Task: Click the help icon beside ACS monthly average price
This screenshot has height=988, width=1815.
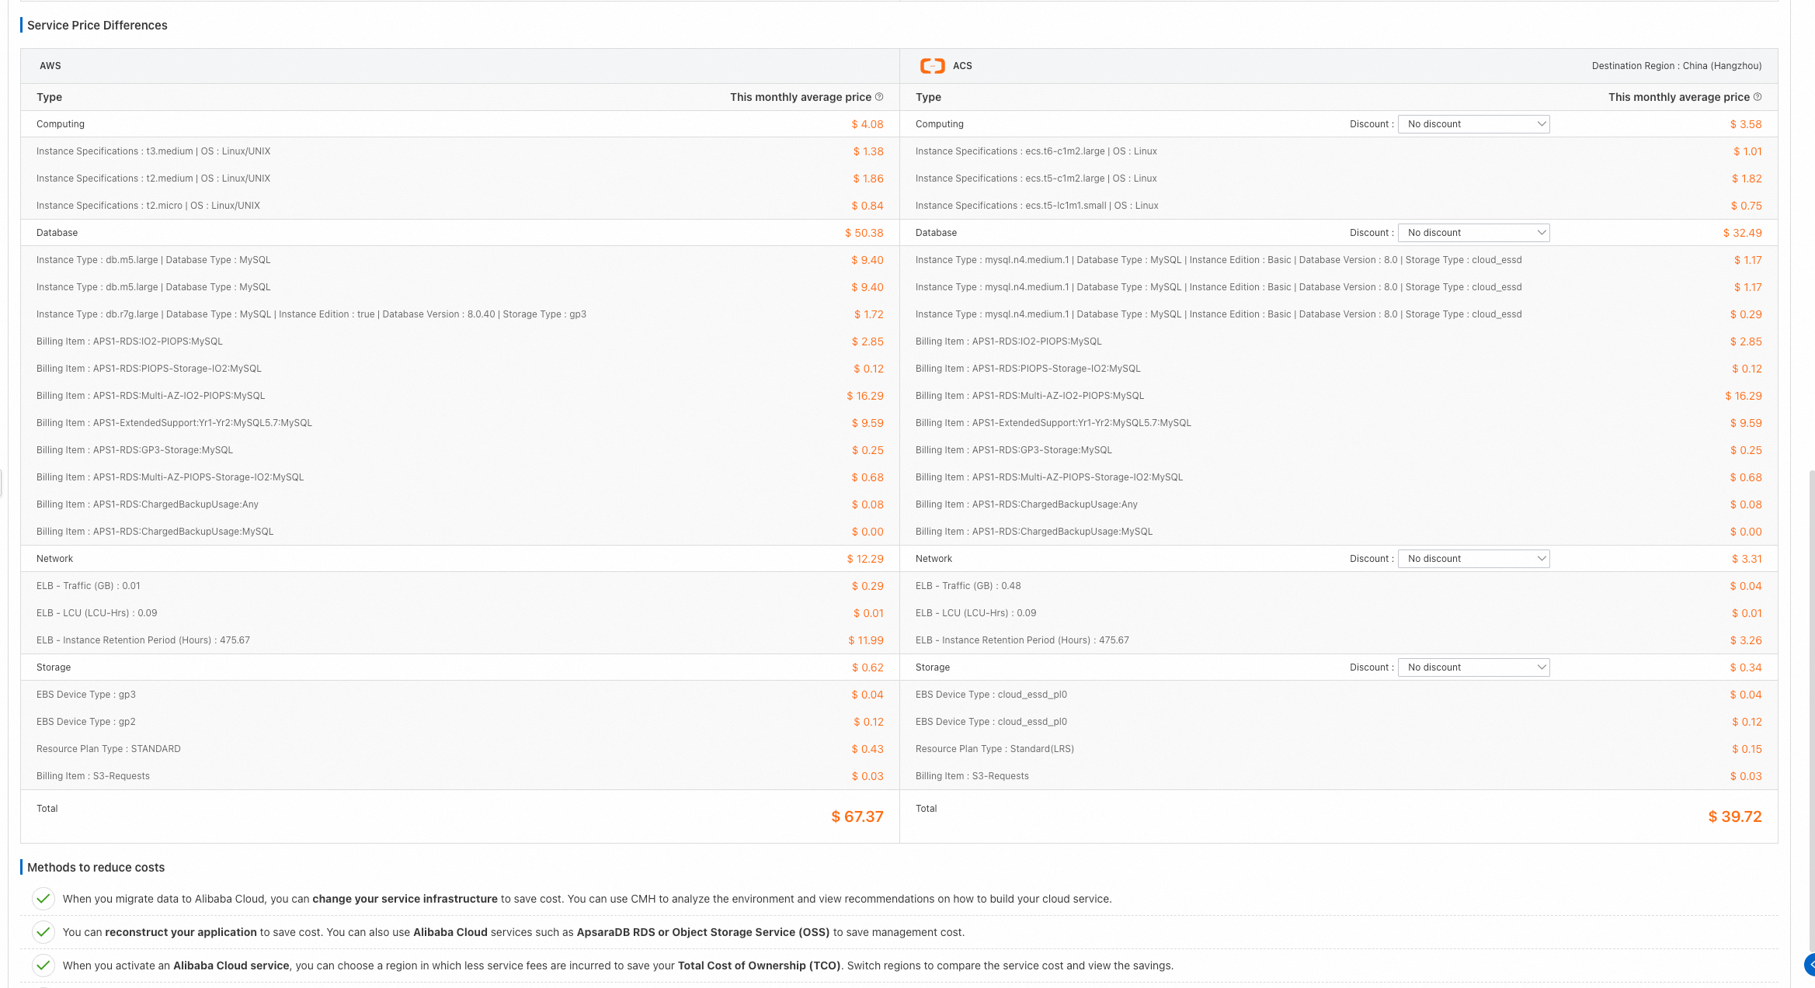Action: (x=1758, y=97)
